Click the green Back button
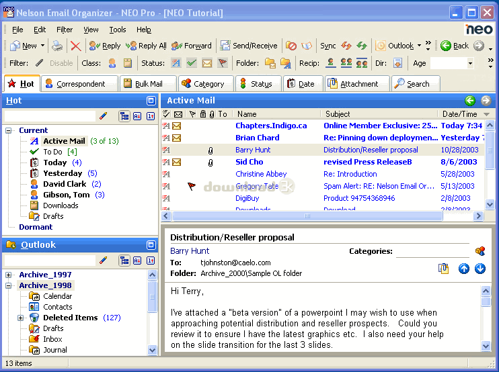The width and height of the screenshot is (499, 372). (x=455, y=46)
